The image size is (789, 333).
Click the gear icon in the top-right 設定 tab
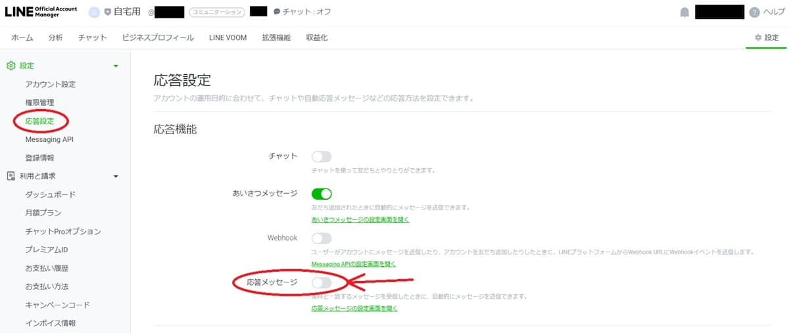[x=758, y=38]
